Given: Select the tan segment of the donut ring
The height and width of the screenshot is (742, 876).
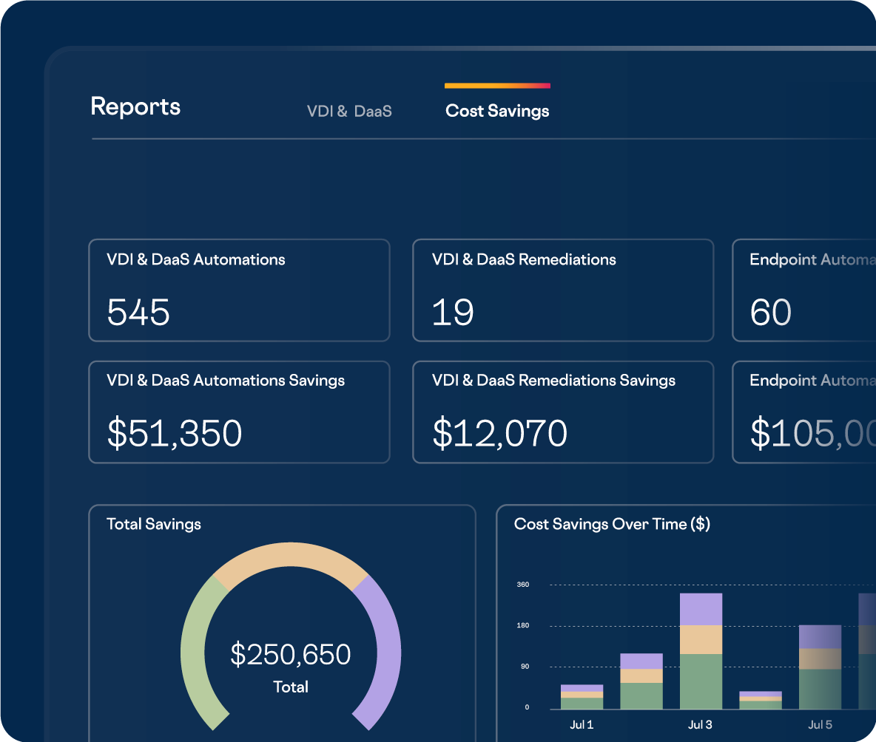Looking at the screenshot, I should tap(292, 556).
